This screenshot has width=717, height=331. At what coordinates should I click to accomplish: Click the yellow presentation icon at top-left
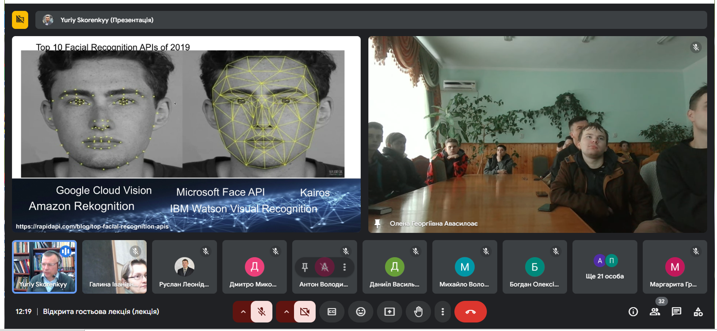click(20, 20)
